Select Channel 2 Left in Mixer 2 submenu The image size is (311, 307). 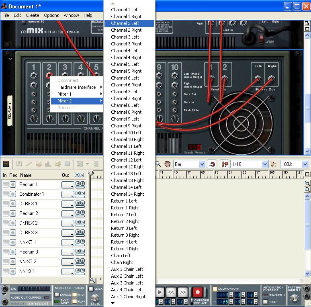pyautogui.click(x=129, y=23)
